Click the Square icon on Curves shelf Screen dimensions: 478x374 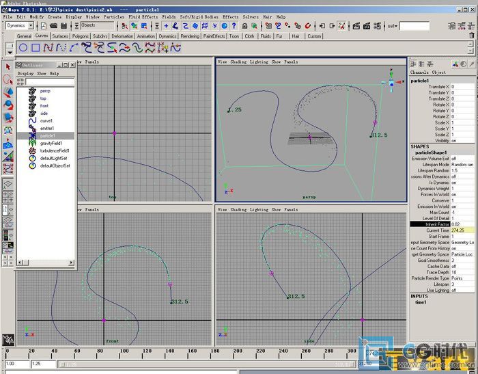click(x=36, y=48)
